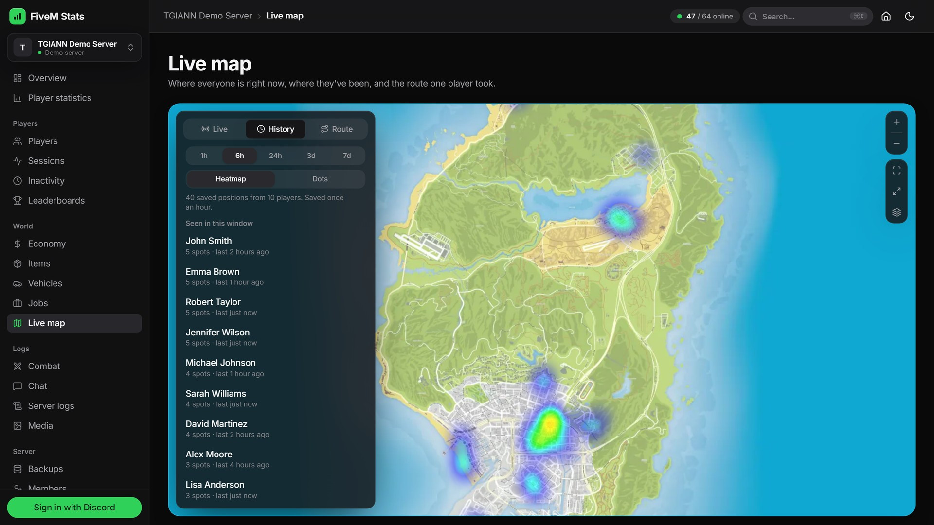This screenshot has width=934, height=525.
Task: Click TGIANN Demo Server breadcrumb link
Action: tap(208, 16)
